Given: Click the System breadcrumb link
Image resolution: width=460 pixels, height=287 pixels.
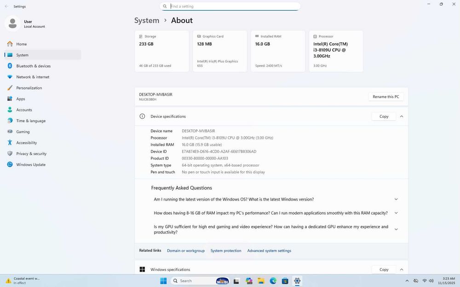Looking at the screenshot, I should (147, 20).
